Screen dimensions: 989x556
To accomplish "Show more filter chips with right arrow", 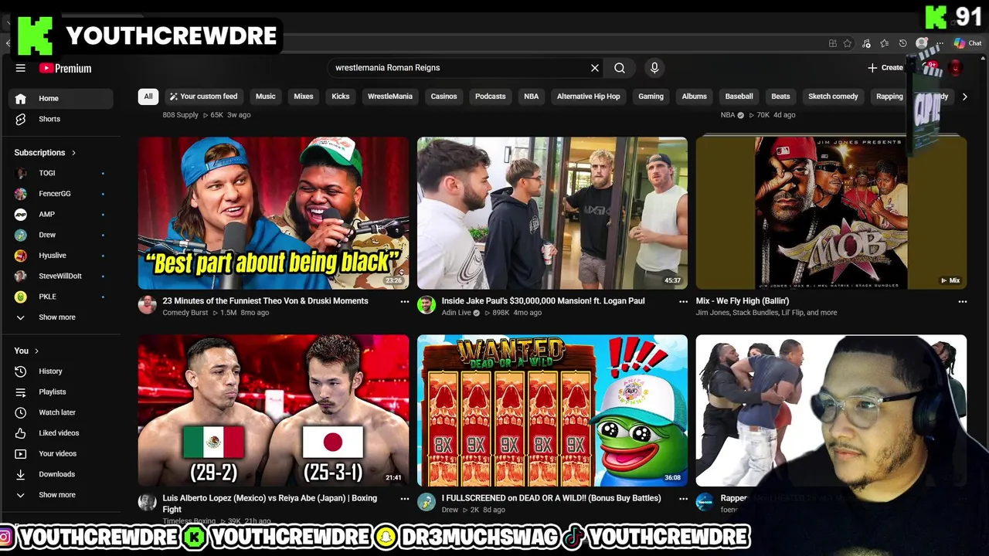I will point(964,97).
